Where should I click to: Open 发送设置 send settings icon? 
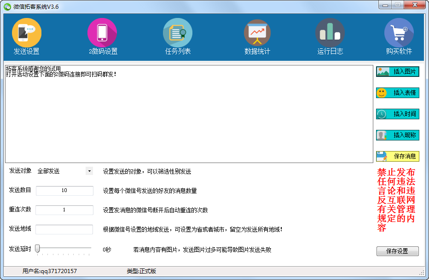[27, 33]
